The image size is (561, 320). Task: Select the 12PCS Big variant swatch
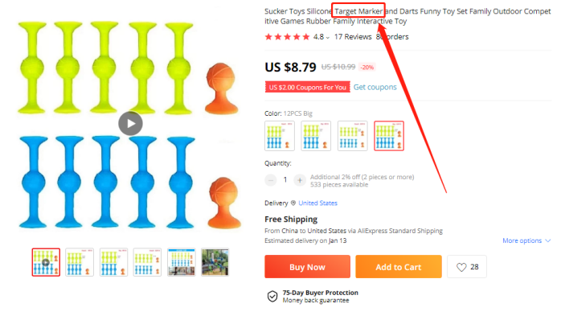click(x=389, y=136)
